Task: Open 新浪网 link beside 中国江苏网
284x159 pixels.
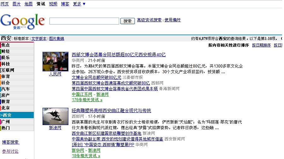Action: coord(102,94)
